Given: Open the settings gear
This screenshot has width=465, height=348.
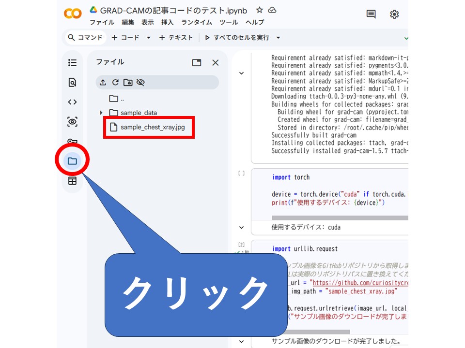Looking at the screenshot, I should click(394, 14).
